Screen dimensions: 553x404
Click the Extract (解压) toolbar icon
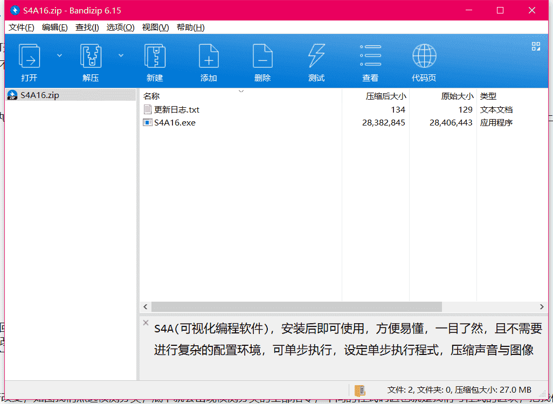click(91, 55)
